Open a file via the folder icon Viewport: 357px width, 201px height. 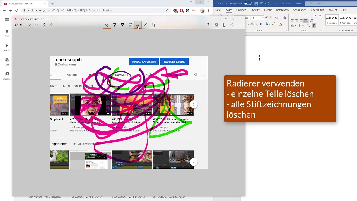(x=36, y=25)
